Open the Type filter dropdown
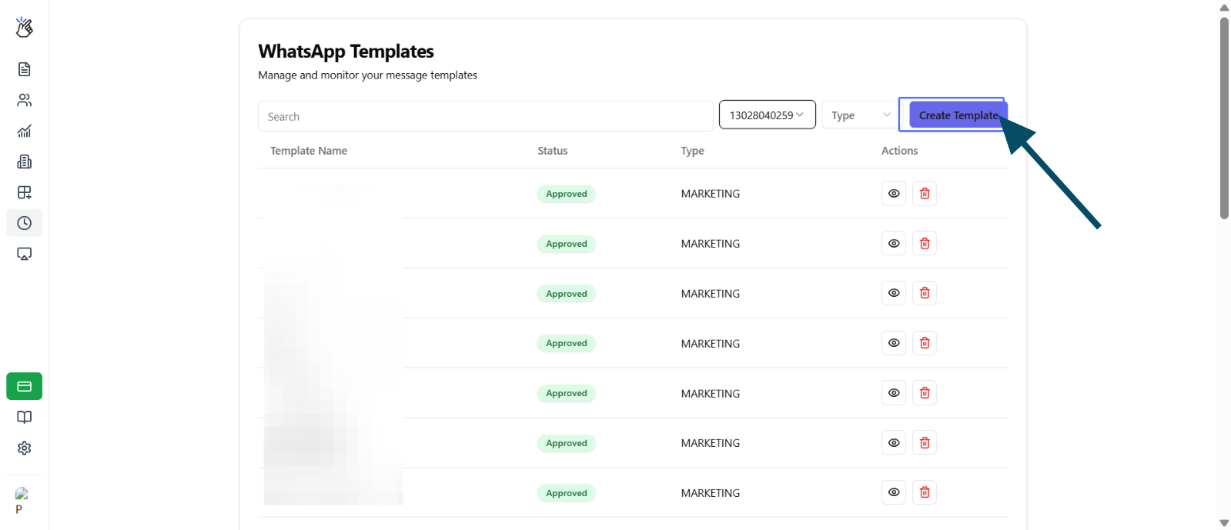This screenshot has height=530, width=1231. (858, 115)
